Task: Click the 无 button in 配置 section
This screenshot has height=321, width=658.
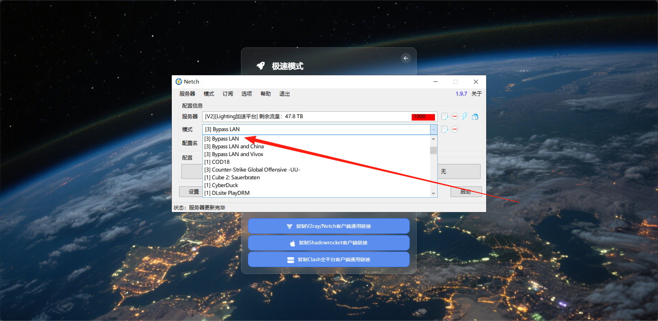Action: (x=459, y=171)
